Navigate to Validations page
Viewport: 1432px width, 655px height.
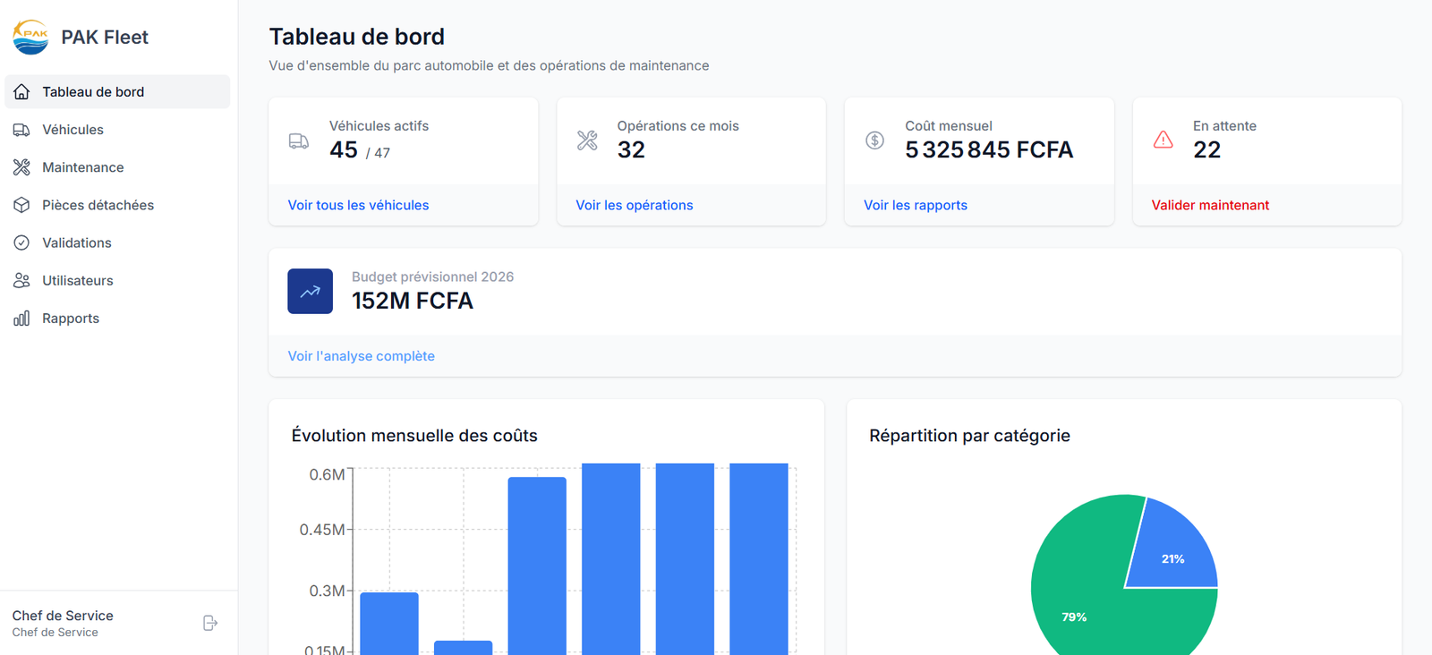click(x=76, y=242)
